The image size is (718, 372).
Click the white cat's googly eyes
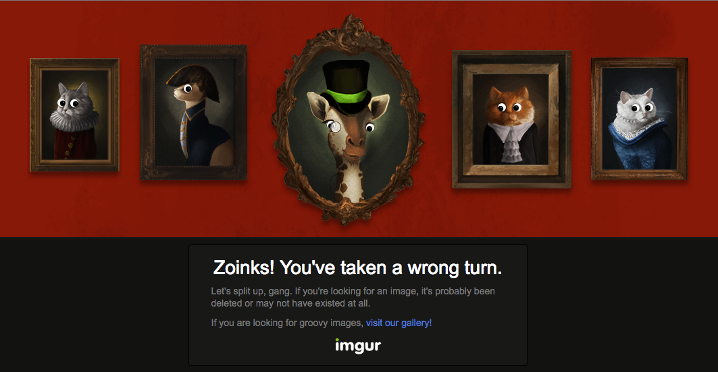point(642,108)
